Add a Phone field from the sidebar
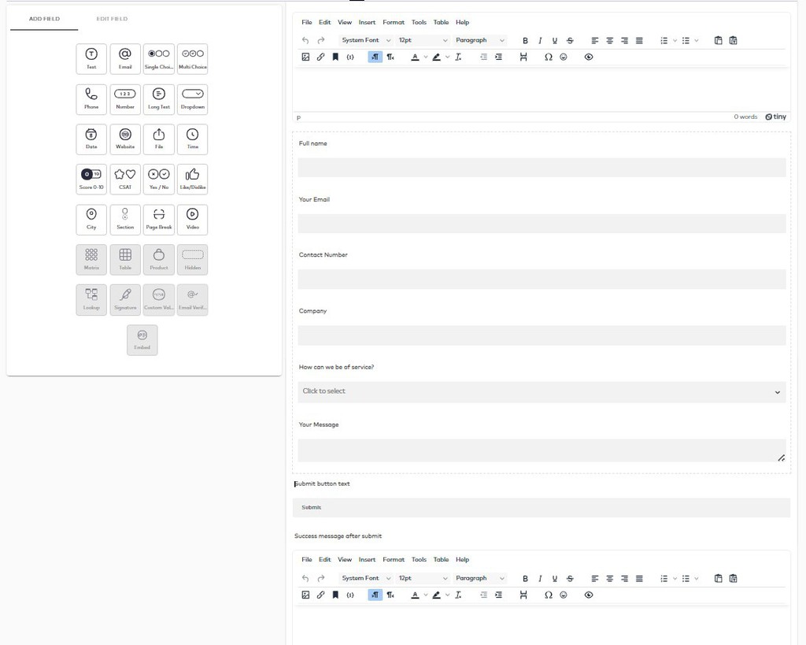The width and height of the screenshot is (806, 645). pos(91,98)
